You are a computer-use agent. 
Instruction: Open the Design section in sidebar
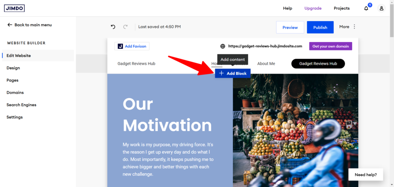pos(13,68)
